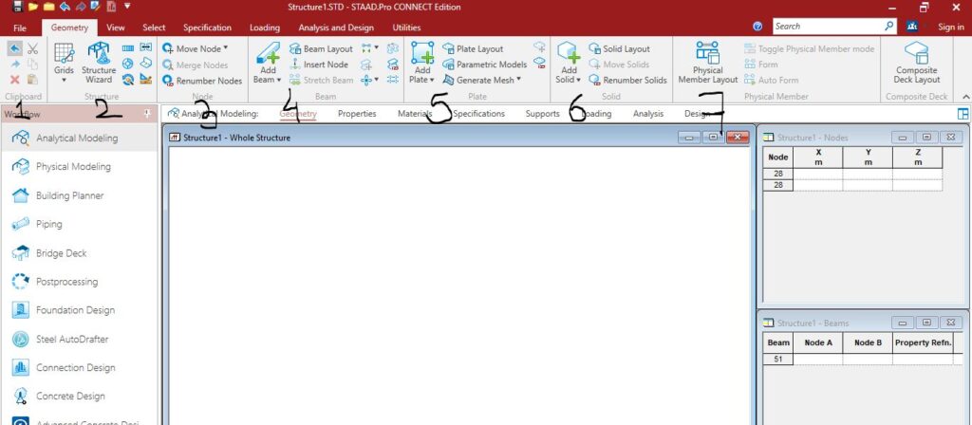Open the Utilities ribbon tab
This screenshot has height=425, width=972.
pyautogui.click(x=406, y=28)
